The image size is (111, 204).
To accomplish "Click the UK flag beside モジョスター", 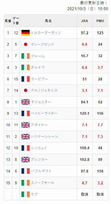I will coord(26,102).
